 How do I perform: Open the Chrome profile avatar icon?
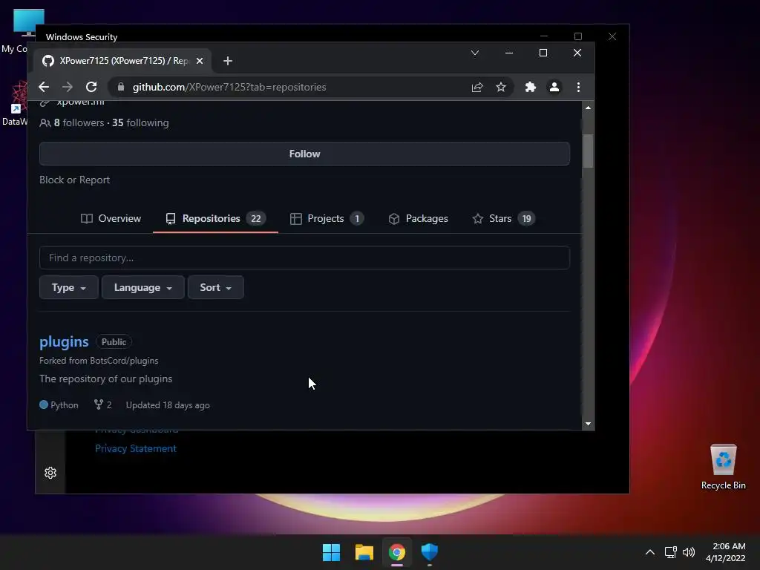tap(554, 87)
